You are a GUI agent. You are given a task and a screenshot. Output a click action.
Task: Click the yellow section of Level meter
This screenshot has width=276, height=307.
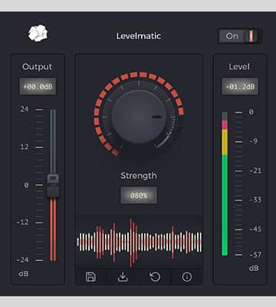(225, 142)
